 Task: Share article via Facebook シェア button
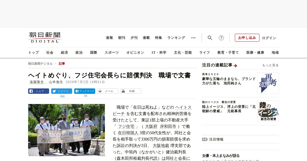[39, 91]
